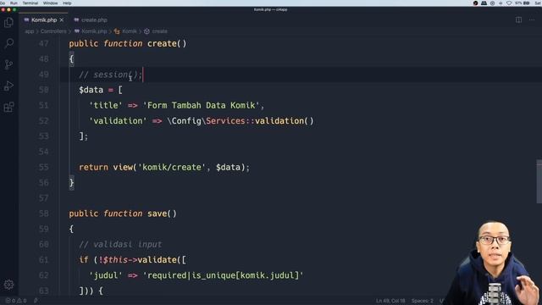Click line number 58 in the gutter
Screen dimensions: 542x305
[x=43, y=213]
